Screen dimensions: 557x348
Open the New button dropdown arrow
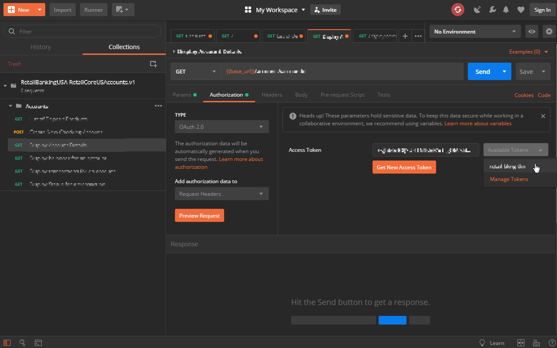pyautogui.click(x=40, y=10)
